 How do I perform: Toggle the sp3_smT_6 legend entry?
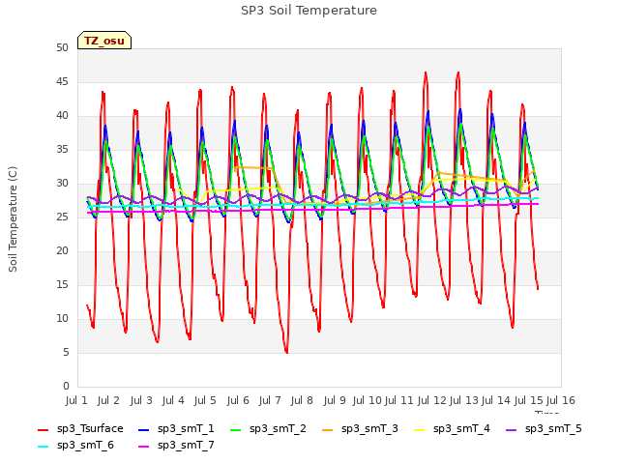pyautogui.click(x=75, y=446)
